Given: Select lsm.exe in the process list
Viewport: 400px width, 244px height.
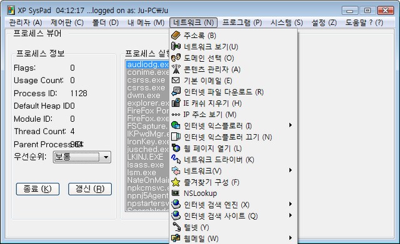Looking at the screenshot, I should 147,172.
